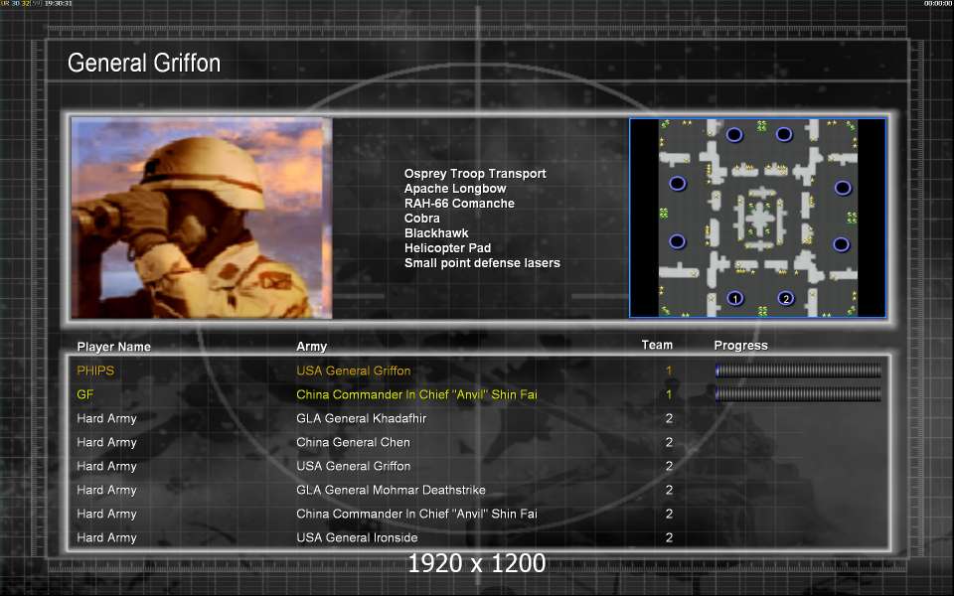Click start position marker 2 on the minimap
Screen dimensions: 954x596
[786, 298]
